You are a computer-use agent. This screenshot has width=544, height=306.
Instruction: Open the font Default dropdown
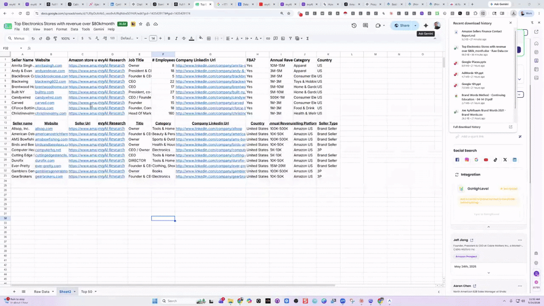[x=130, y=38]
